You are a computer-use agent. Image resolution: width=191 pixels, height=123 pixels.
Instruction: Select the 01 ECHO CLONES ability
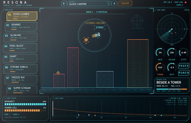click(22, 16)
